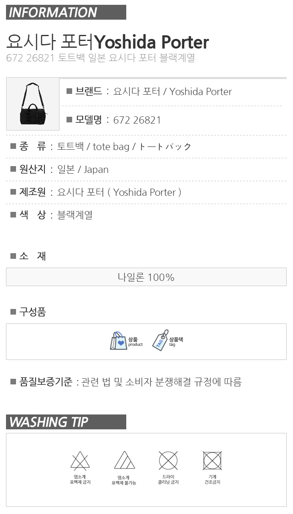Click the 요시다 포터Yoshida Porter product title

pyautogui.click(x=107, y=42)
